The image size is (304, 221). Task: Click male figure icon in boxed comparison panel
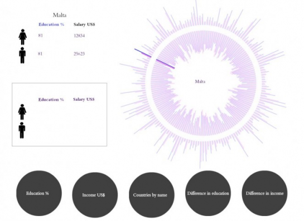click(x=22, y=130)
